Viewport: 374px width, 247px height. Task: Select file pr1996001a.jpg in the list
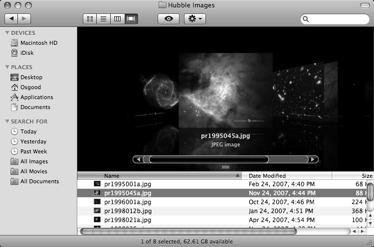pos(128,202)
